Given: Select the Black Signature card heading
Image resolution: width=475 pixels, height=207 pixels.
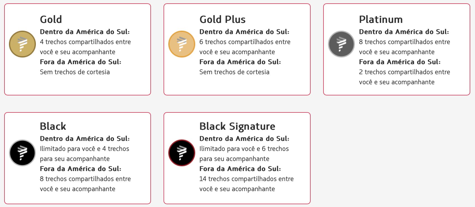Looking at the screenshot, I should tap(237, 126).
